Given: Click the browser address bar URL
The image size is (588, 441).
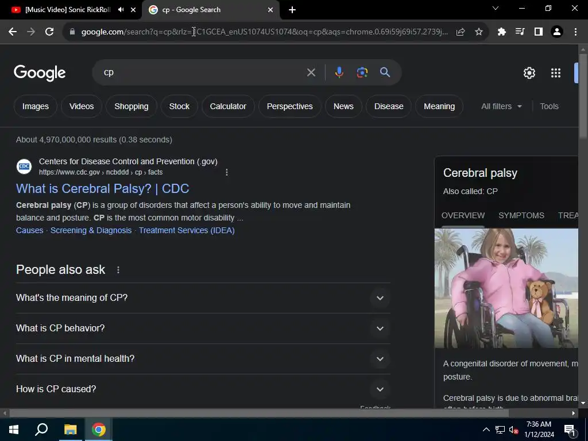Looking at the screenshot, I should 264,32.
